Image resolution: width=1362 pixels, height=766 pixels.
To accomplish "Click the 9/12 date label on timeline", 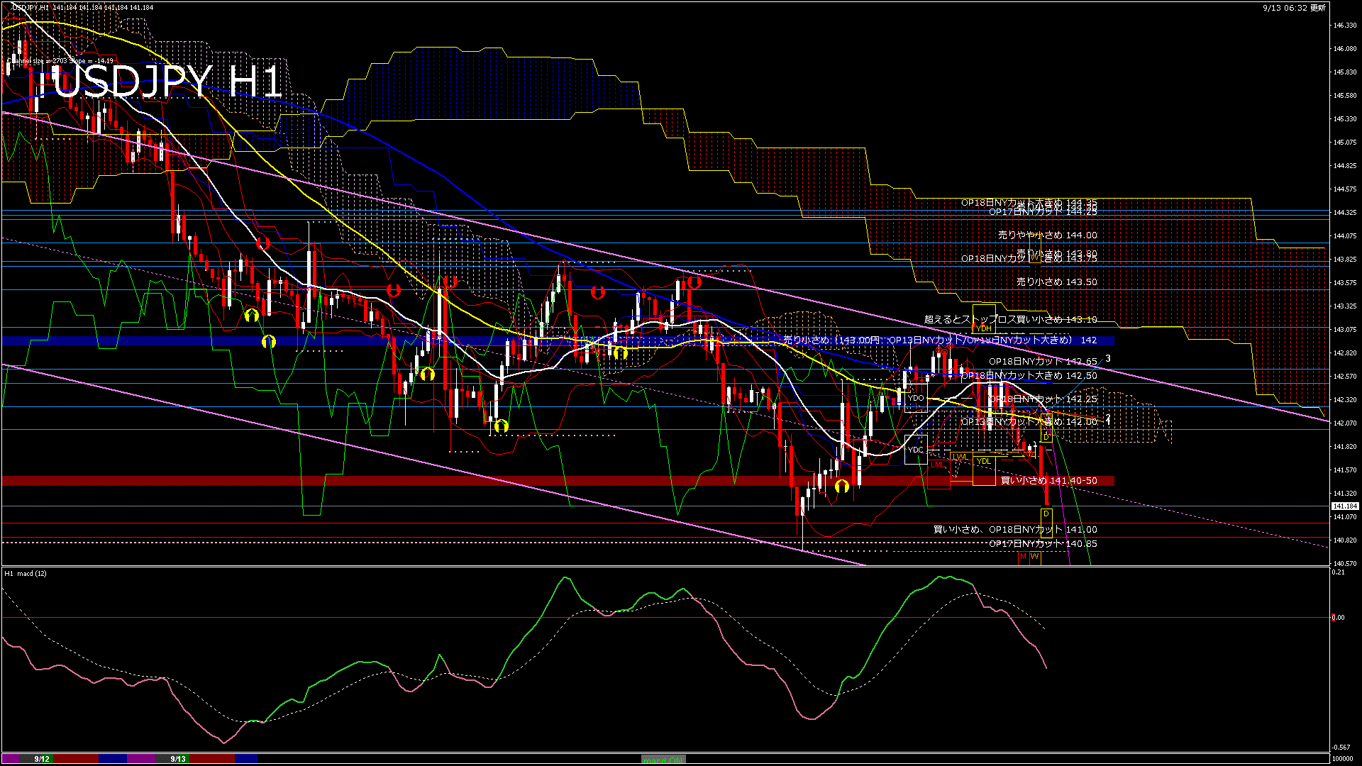I will pos(42,759).
